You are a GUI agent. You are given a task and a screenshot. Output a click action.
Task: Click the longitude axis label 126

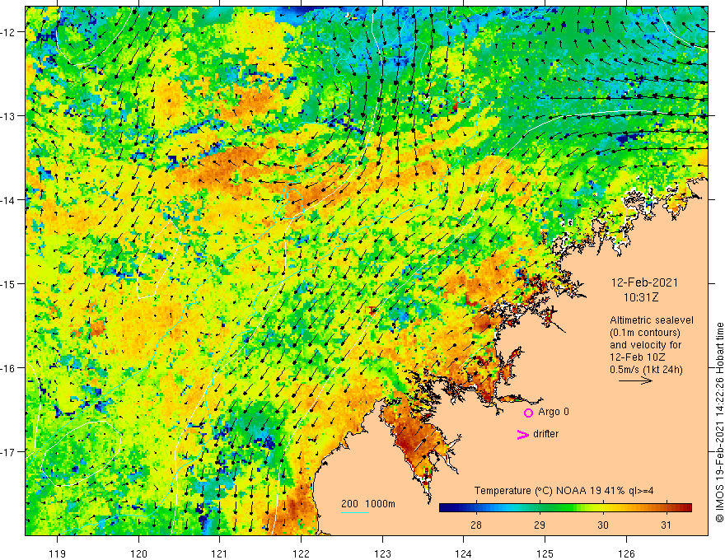pos(626,553)
